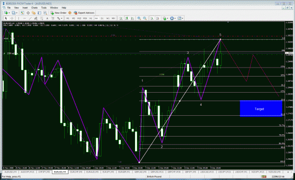
Task: Click the zoom in magnifier icon
Action: [139, 18]
